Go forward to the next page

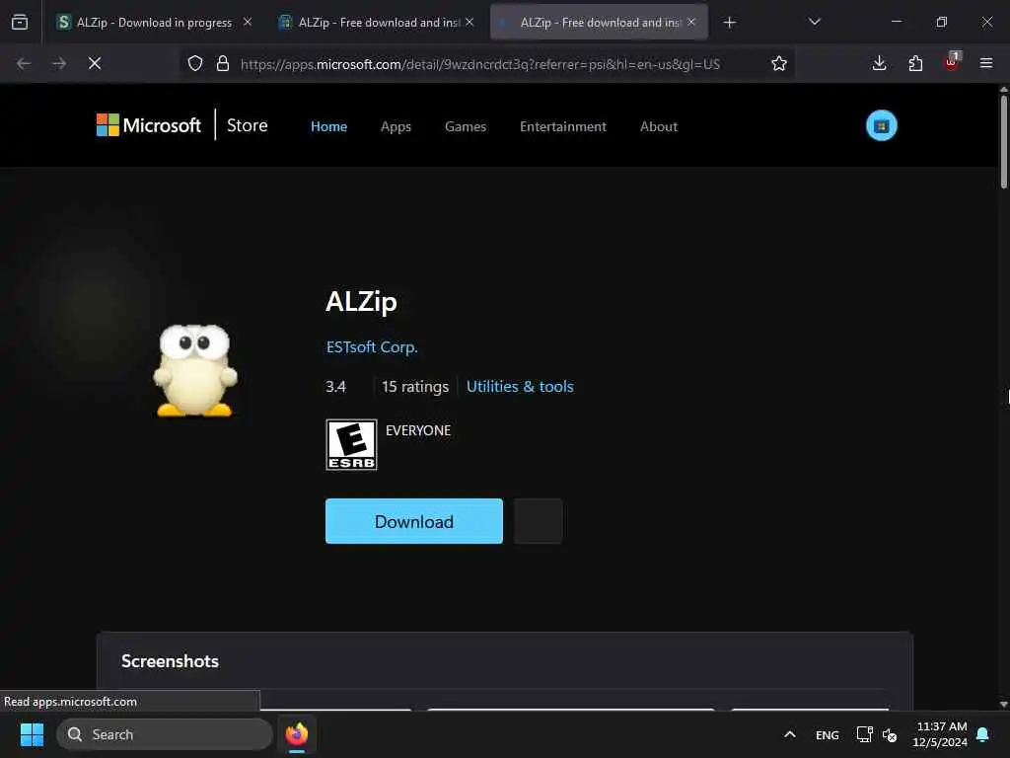click(x=59, y=63)
